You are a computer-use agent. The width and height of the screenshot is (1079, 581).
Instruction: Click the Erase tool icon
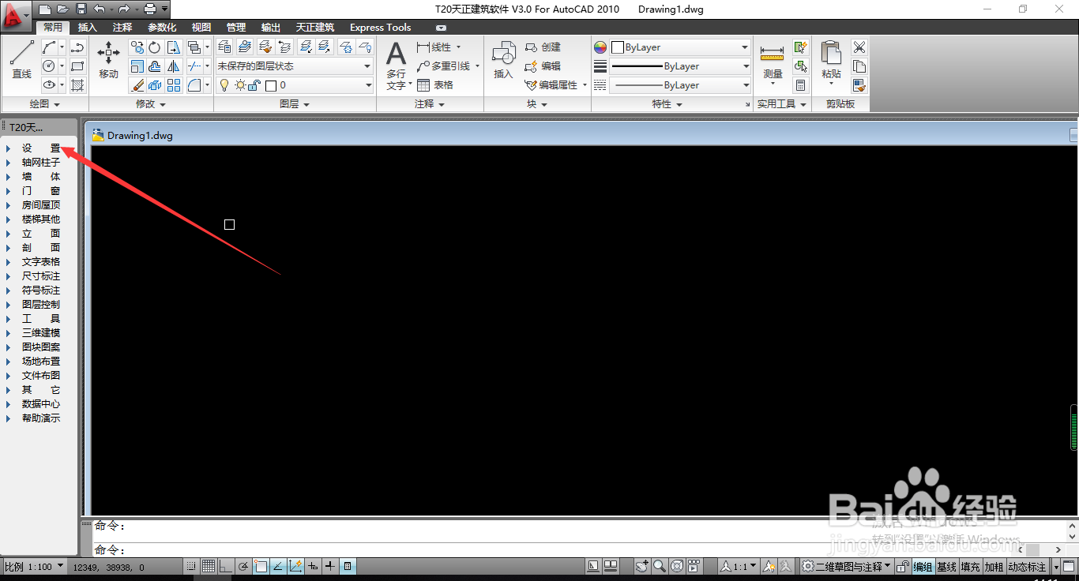click(x=137, y=85)
